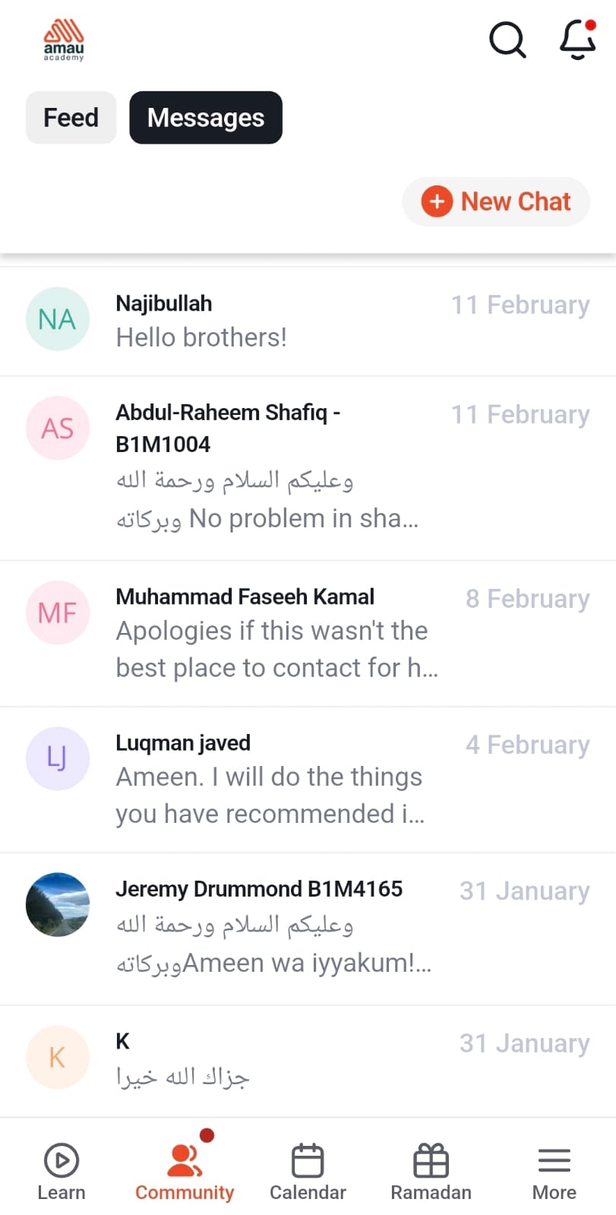The image size is (616, 1215).
Task: Tap the NA avatar circle
Action: tap(58, 319)
